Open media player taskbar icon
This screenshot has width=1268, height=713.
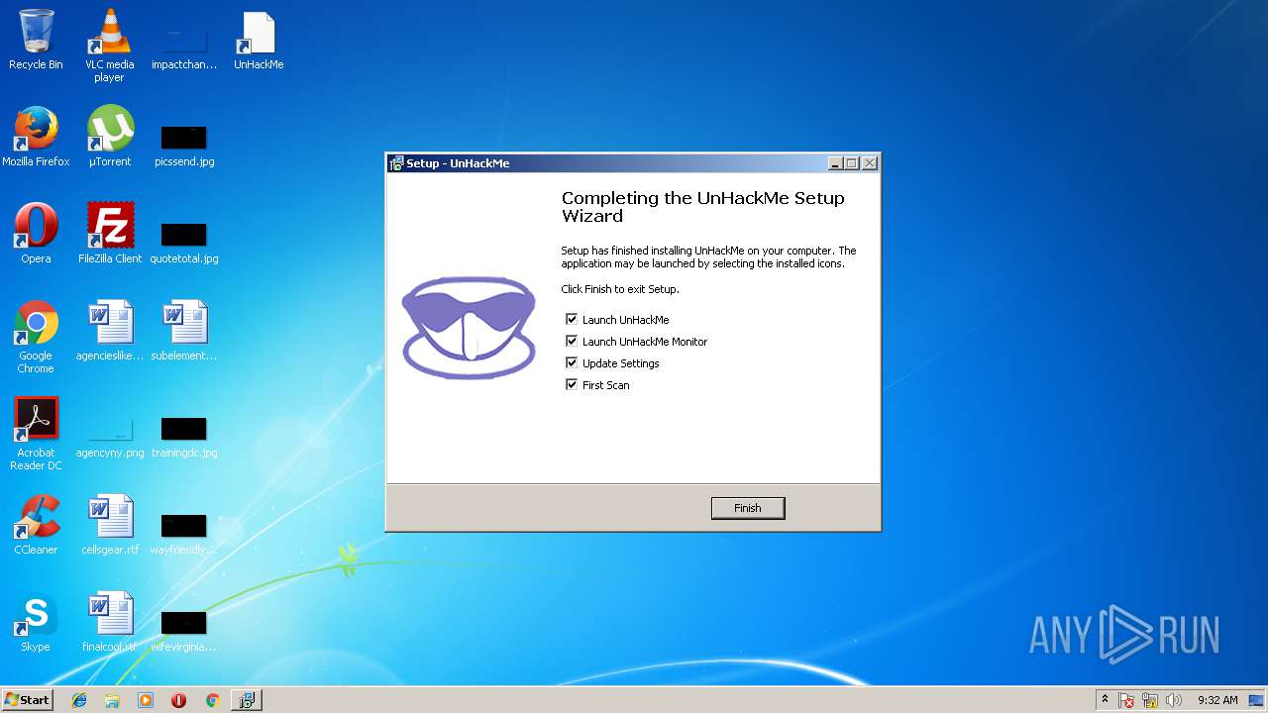[x=146, y=700]
